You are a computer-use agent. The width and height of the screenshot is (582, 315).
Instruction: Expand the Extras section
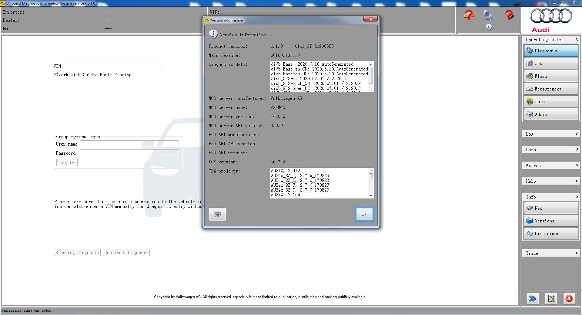551,166
